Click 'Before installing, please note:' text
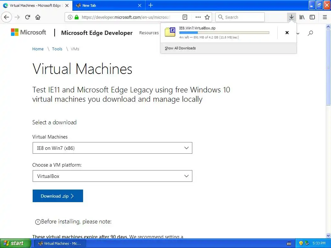The image size is (331, 248). pos(76,222)
